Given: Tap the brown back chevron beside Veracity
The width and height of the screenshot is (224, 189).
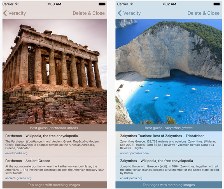Looking at the screenshot, I should pos(5,13).
